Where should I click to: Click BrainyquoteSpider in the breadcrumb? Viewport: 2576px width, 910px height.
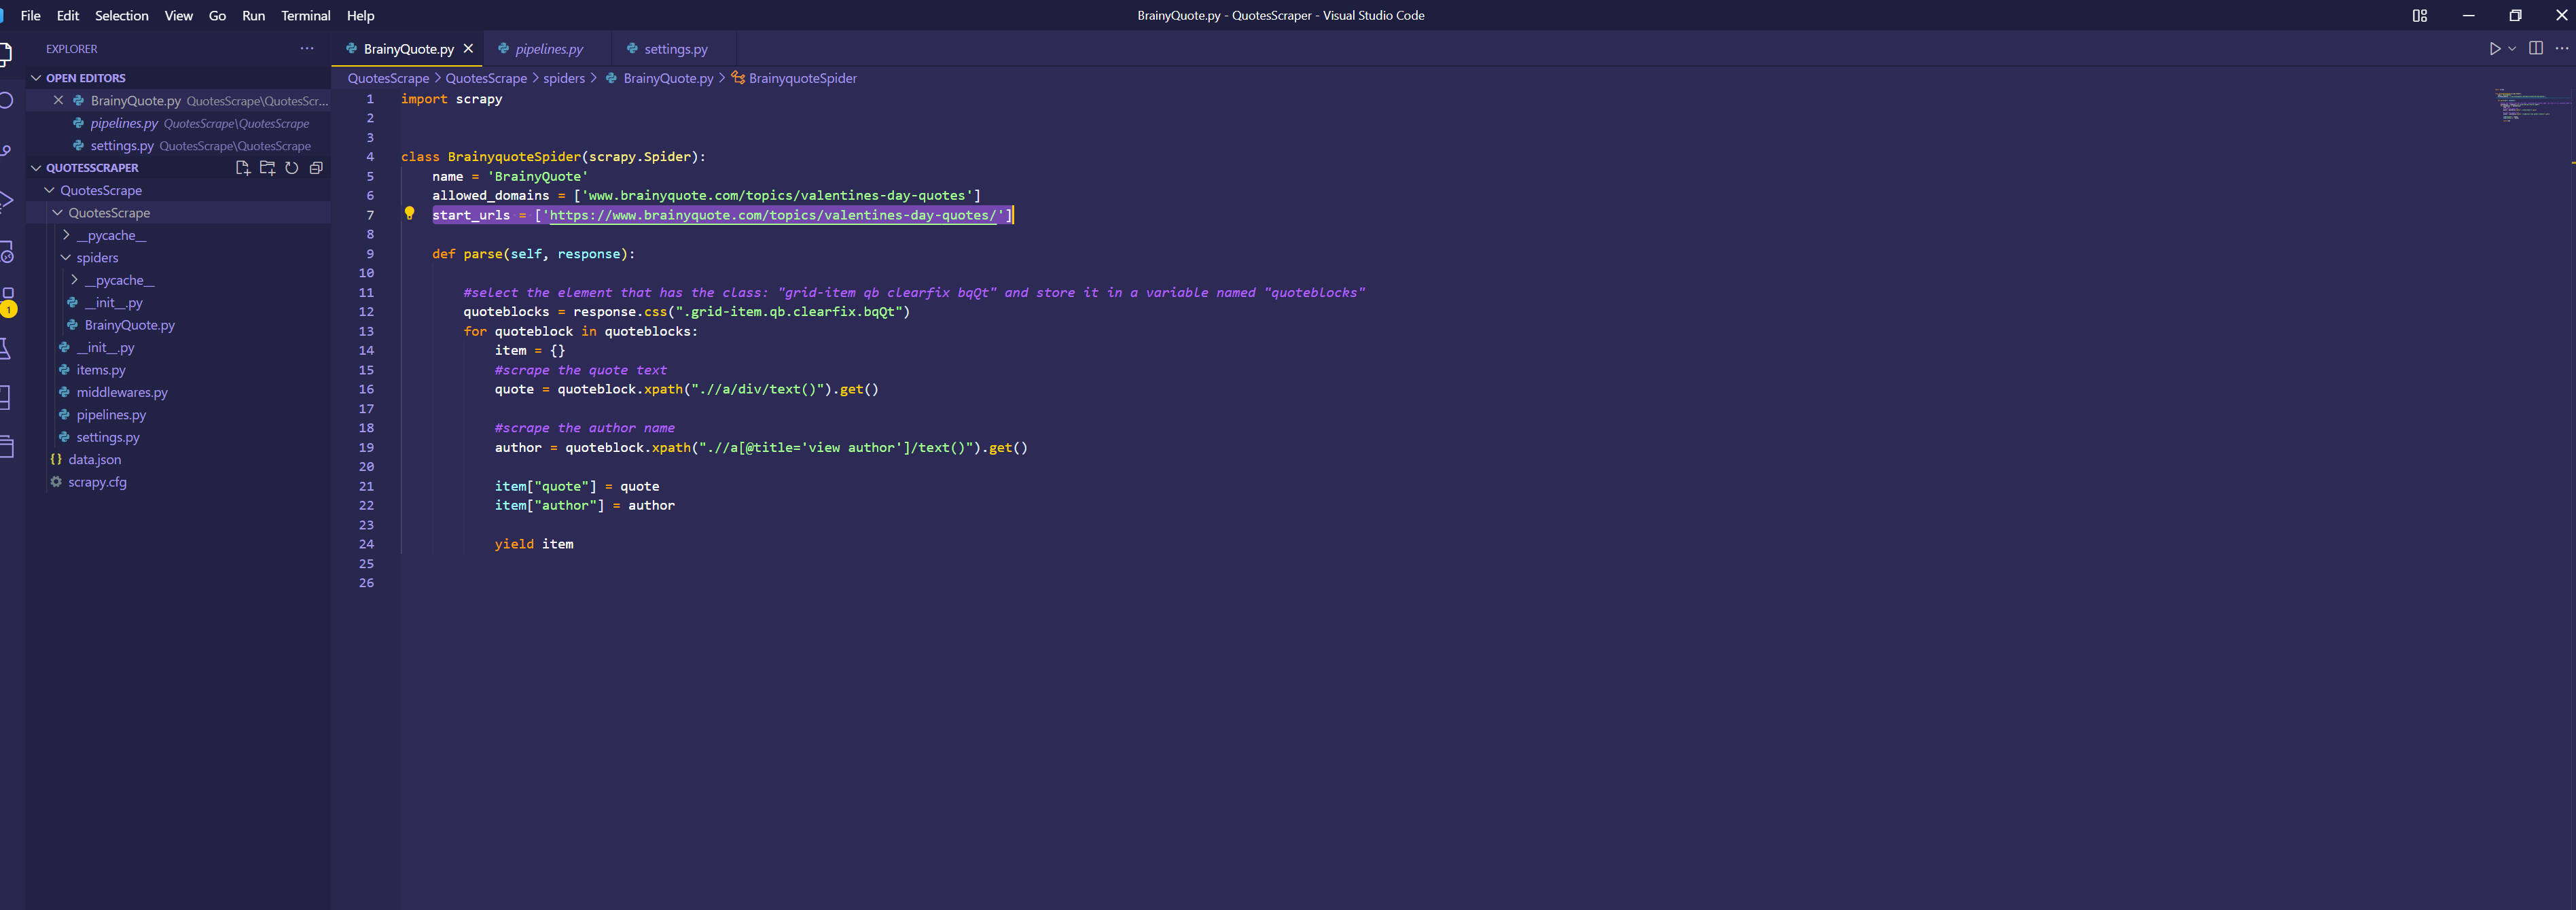[802, 78]
